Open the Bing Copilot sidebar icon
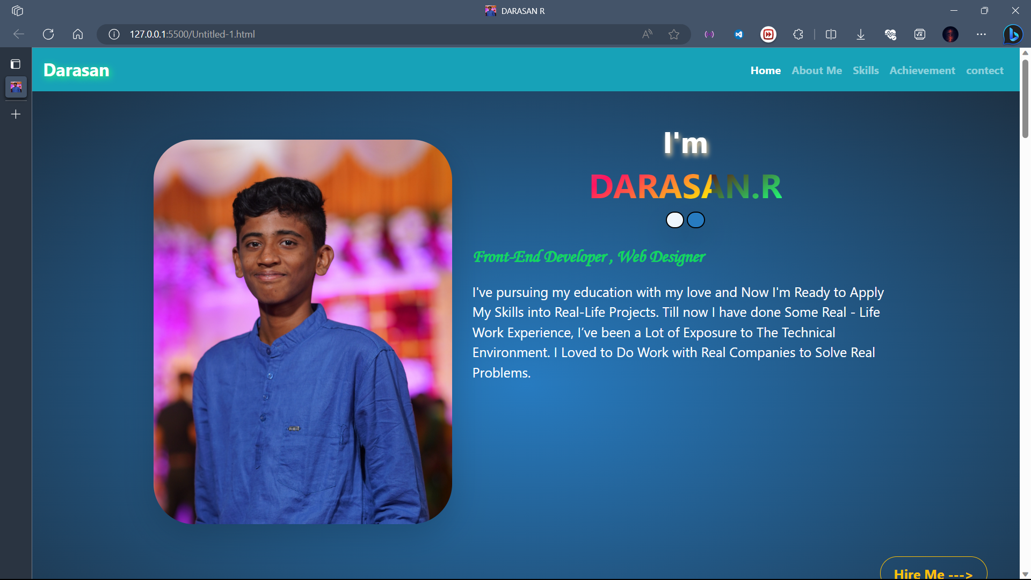Image resolution: width=1031 pixels, height=580 pixels. [1013, 34]
